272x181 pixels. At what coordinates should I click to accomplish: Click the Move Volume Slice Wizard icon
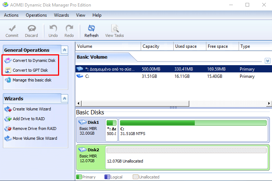click(8, 138)
